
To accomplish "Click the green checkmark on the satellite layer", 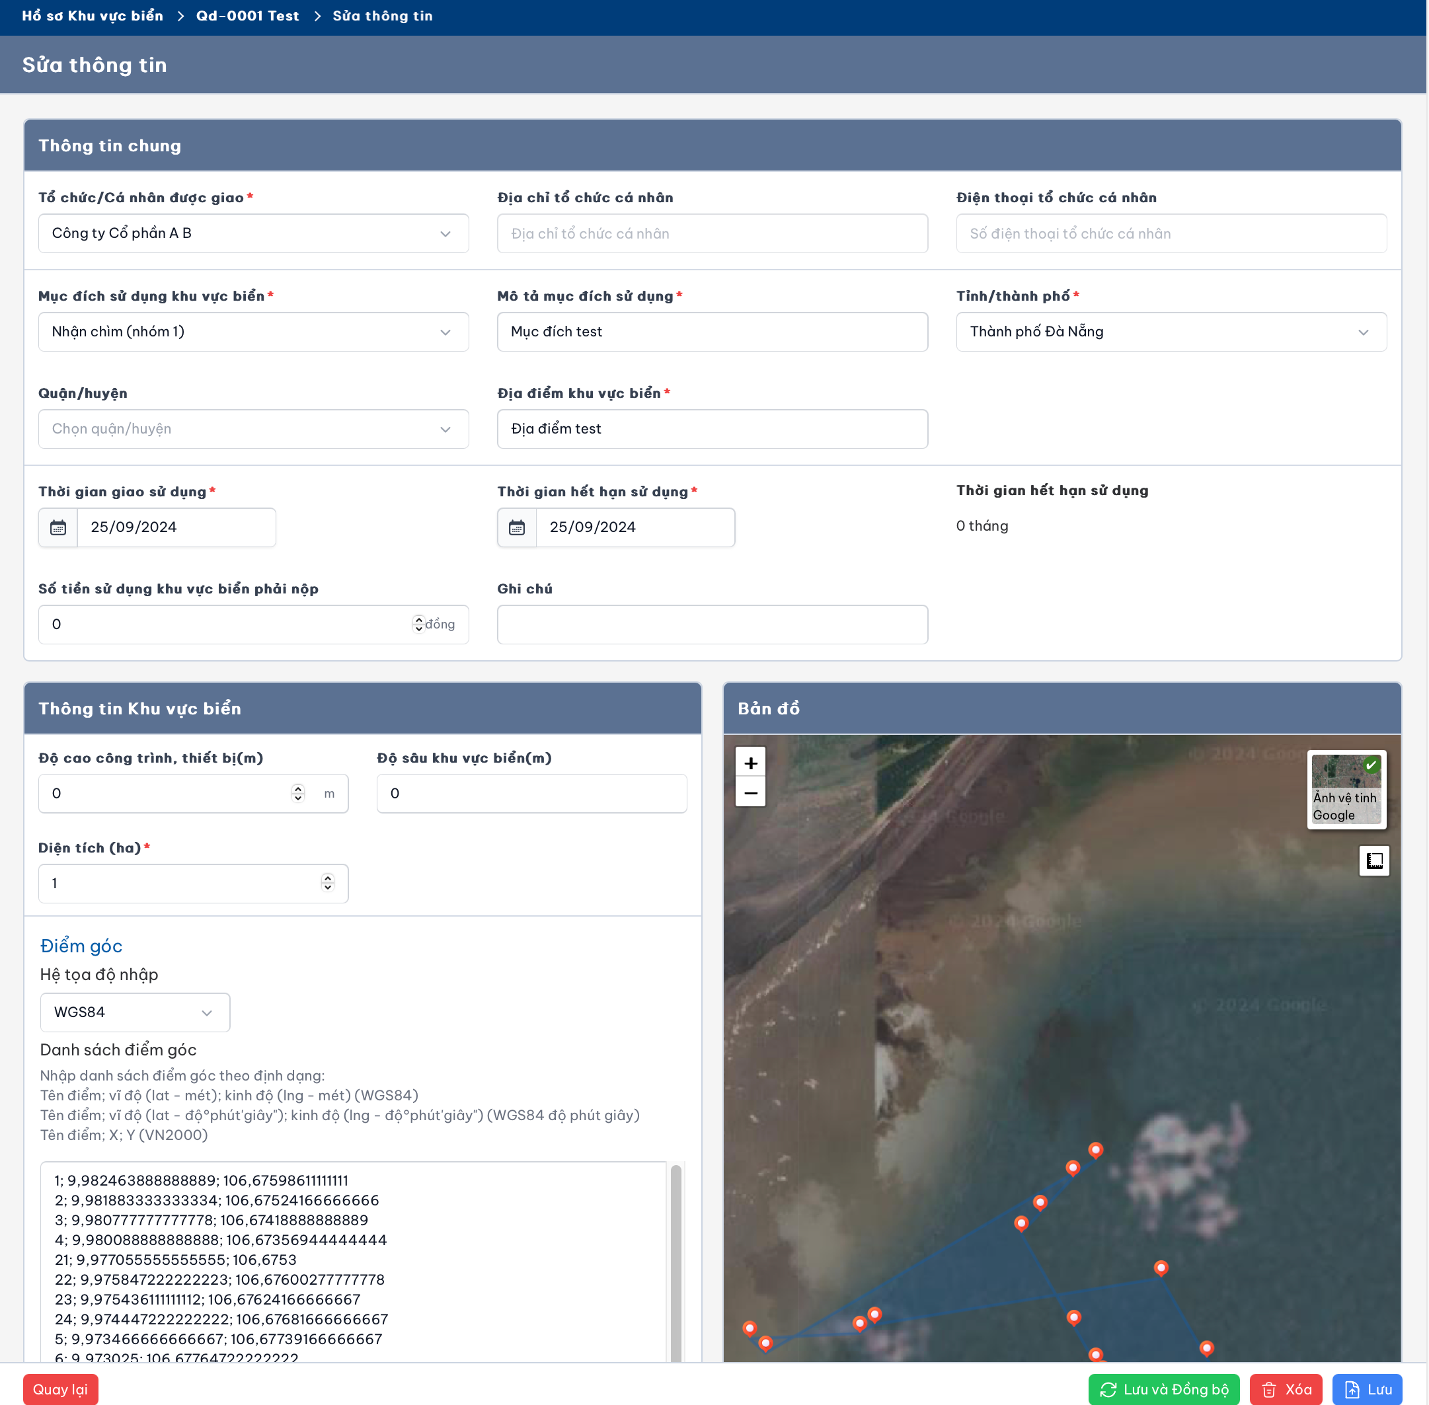I will tap(1371, 766).
